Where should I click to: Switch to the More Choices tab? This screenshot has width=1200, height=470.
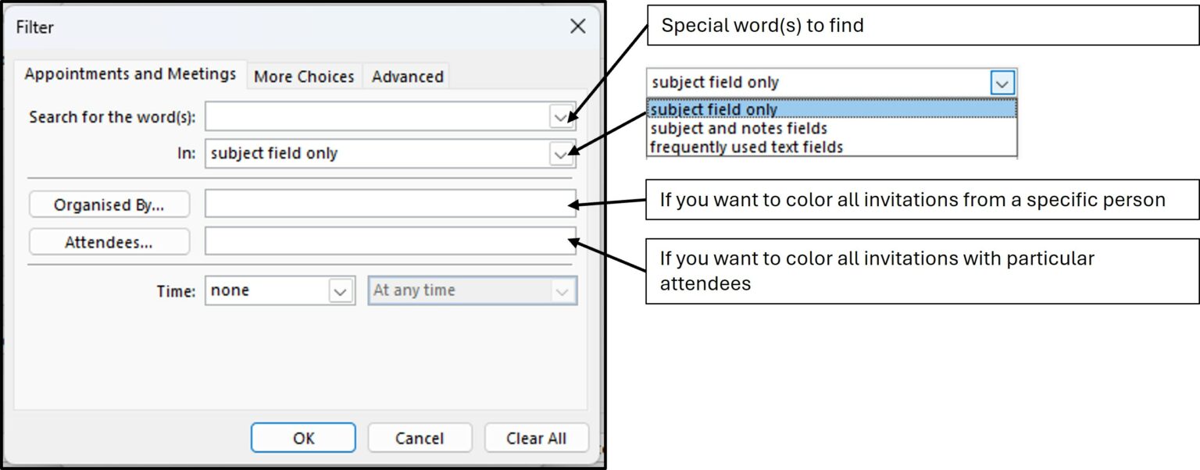tap(304, 77)
